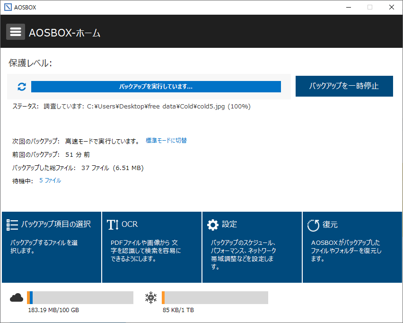Click the backup item selection list icon
403x323 pixels.
click(x=12, y=224)
